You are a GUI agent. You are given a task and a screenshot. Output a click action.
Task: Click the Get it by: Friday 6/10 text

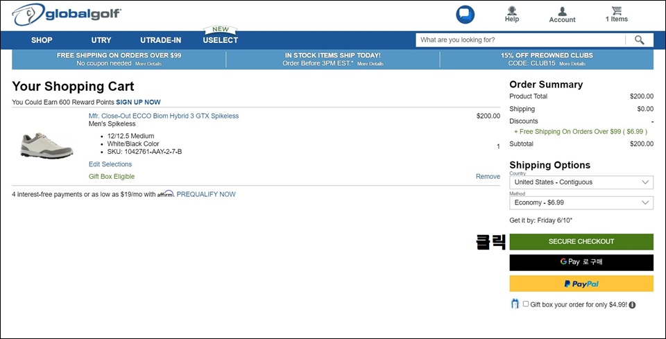540,220
